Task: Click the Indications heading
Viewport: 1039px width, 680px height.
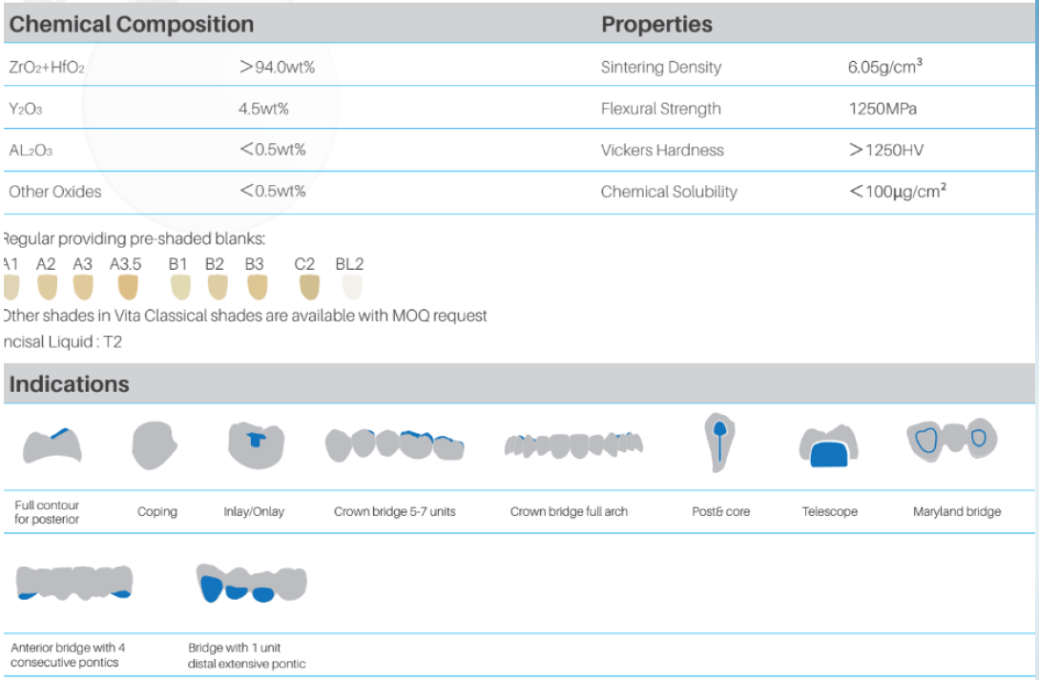Action: pos(69,384)
